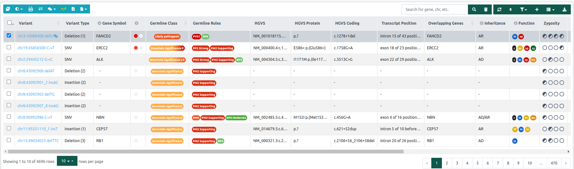The image size is (574, 169).
Task: Click into the gene search field
Action: coord(434,10)
